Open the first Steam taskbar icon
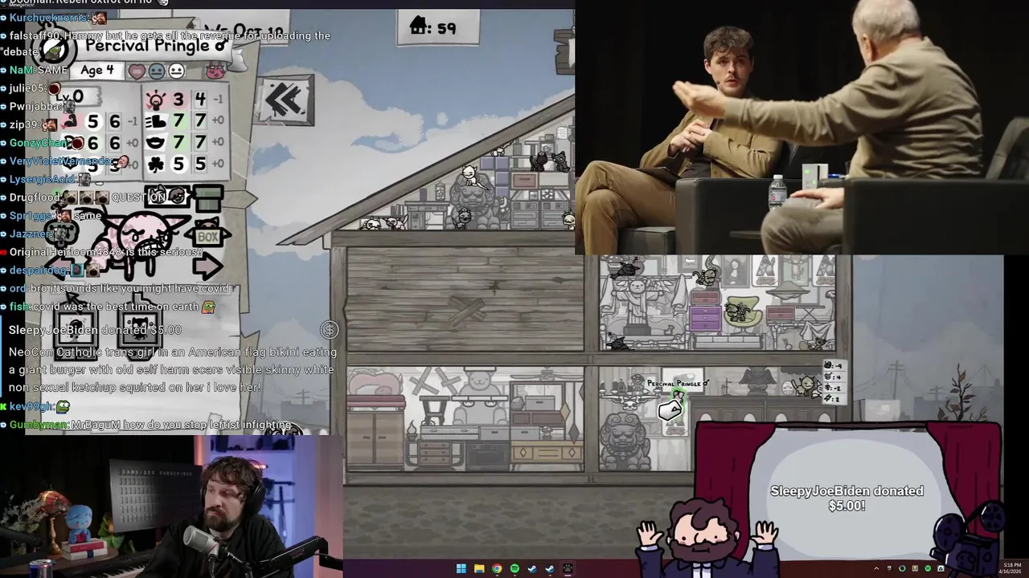 point(532,568)
